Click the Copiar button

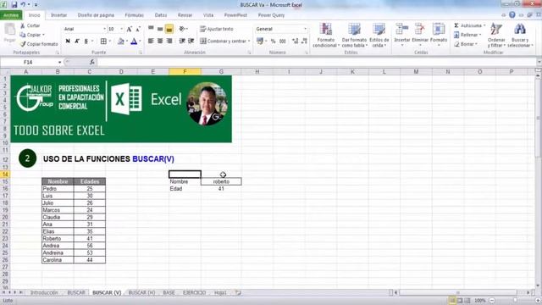point(32,35)
